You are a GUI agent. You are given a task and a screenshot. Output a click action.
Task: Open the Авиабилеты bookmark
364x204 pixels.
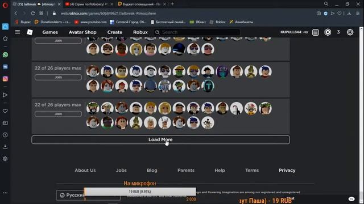[x=241, y=22]
